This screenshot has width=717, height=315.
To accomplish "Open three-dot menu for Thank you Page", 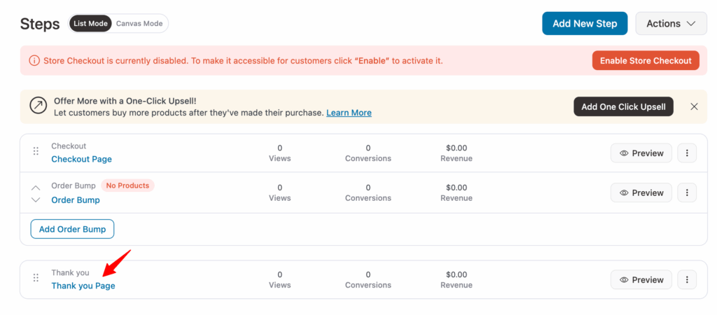I will (x=687, y=280).
